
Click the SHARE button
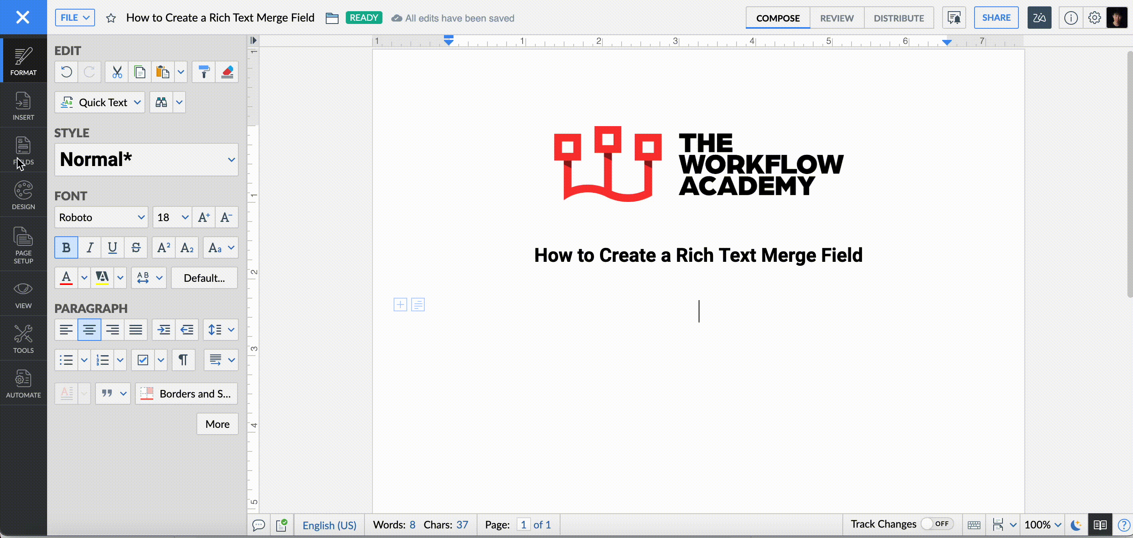996,18
